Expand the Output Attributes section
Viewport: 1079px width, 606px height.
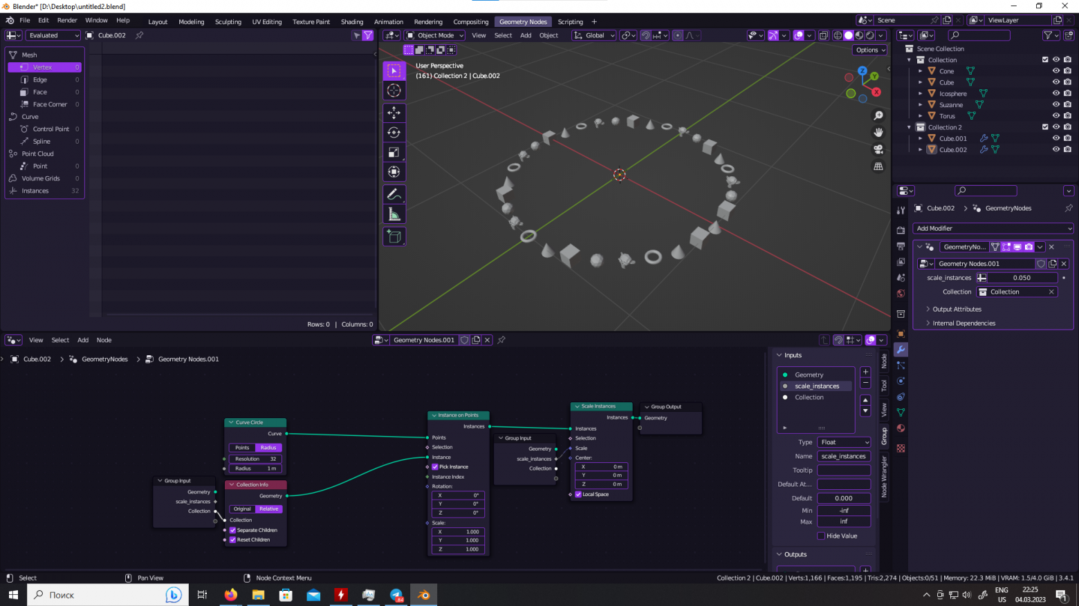point(957,309)
